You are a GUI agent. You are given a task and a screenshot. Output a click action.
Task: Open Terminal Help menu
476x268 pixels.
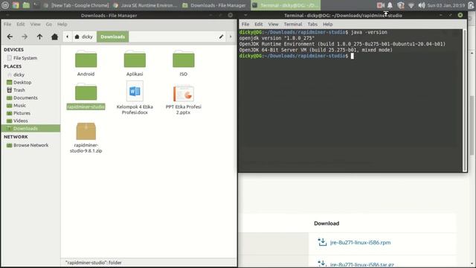coord(327,24)
